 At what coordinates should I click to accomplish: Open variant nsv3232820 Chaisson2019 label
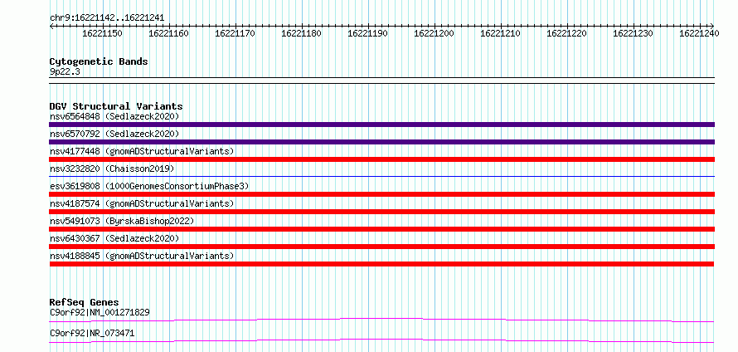pos(112,169)
